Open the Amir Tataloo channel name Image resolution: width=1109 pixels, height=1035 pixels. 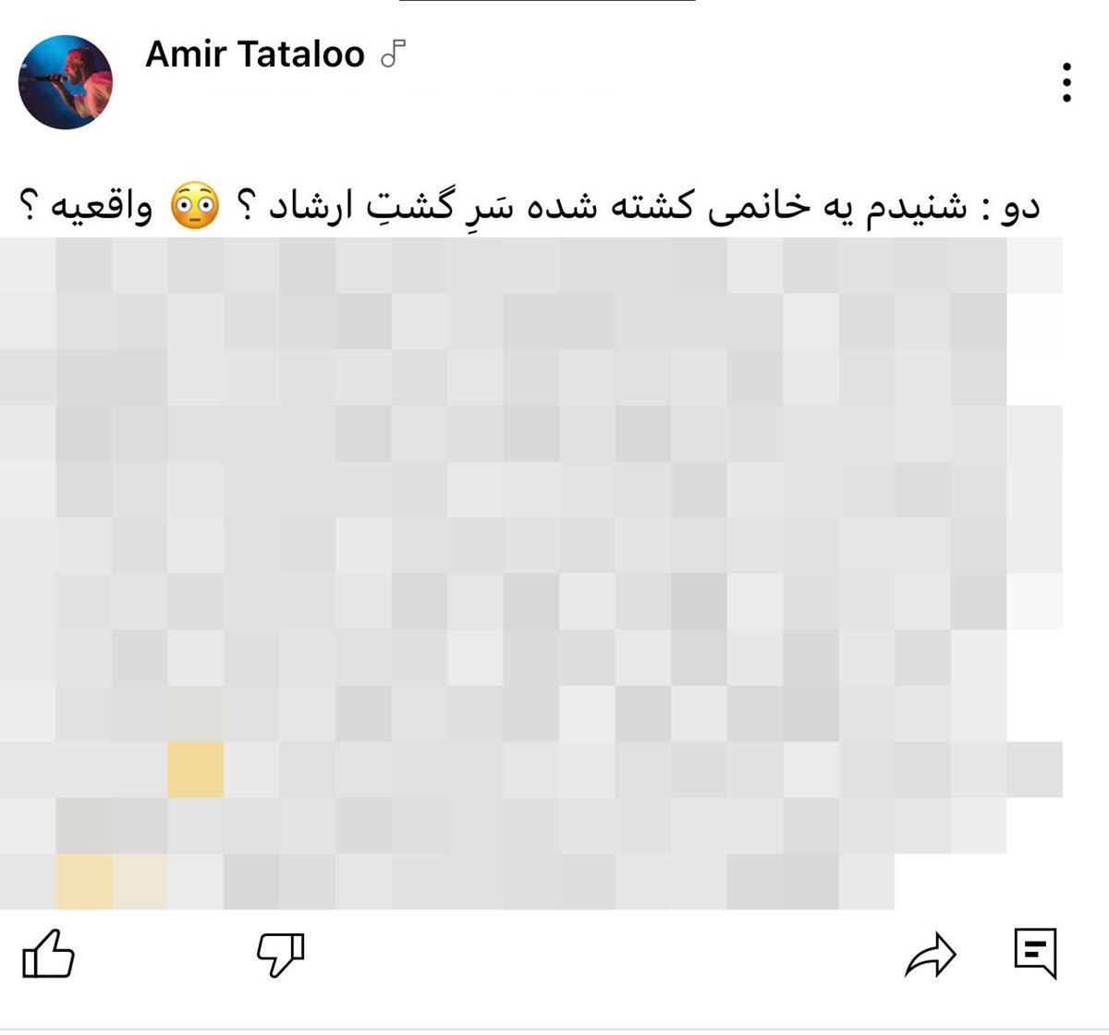pos(255,55)
